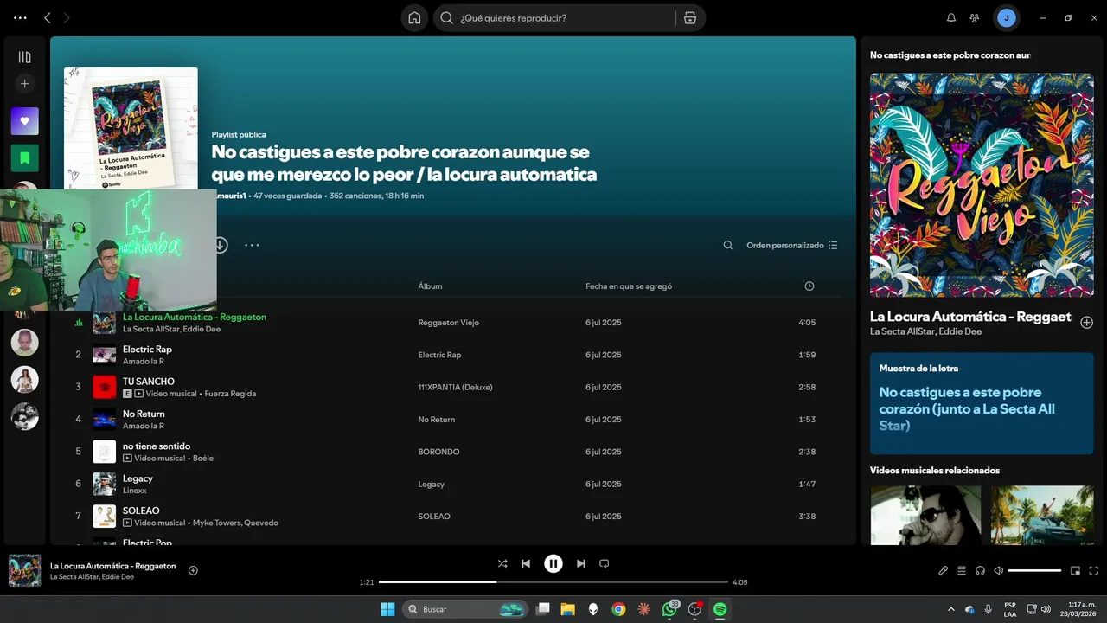Image resolution: width=1107 pixels, height=623 pixels.
Task: Click the search field '¿Qué quieres reproducir?'
Action: tap(553, 17)
